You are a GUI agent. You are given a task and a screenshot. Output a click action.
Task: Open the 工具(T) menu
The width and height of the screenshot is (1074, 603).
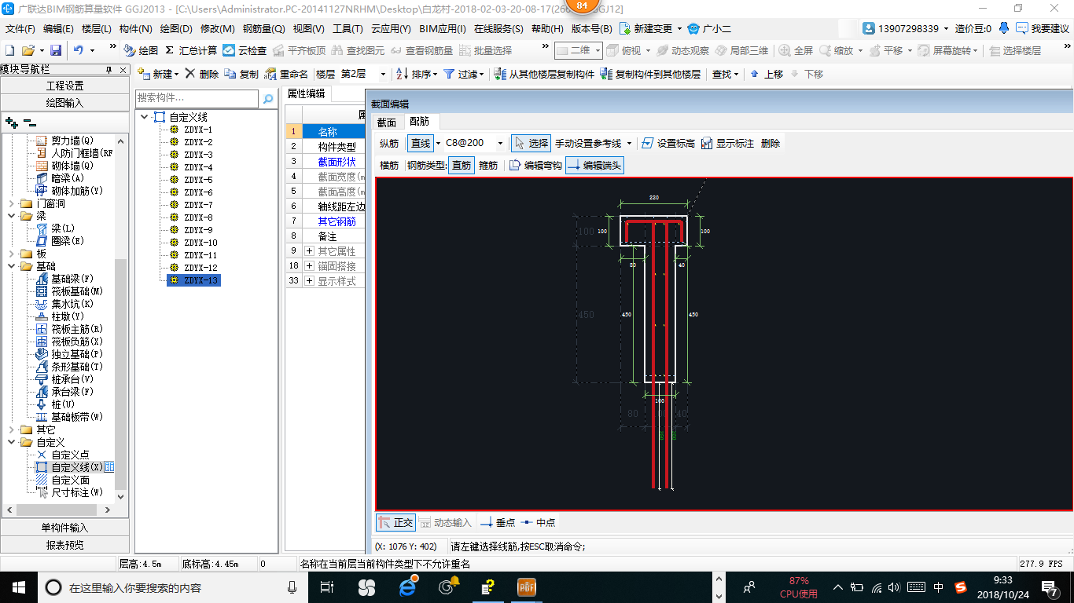[x=348, y=29]
